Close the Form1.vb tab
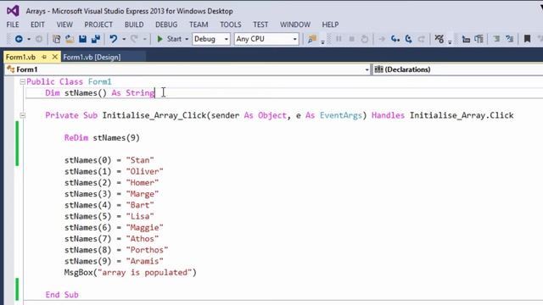Screen dimensions: 543x305 pos(54,57)
